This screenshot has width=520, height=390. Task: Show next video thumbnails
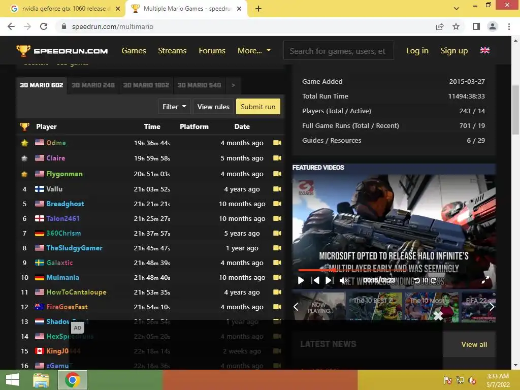[x=492, y=307]
